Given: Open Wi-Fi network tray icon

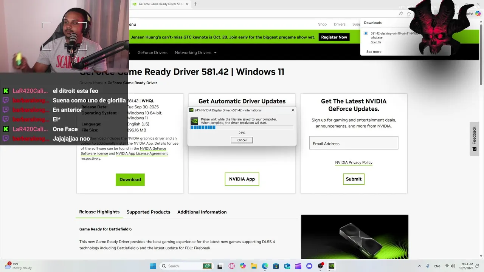Looking at the screenshot, I should click(x=447, y=266).
